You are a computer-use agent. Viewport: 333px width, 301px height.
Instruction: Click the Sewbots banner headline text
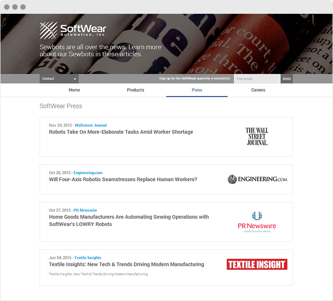click(x=100, y=50)
